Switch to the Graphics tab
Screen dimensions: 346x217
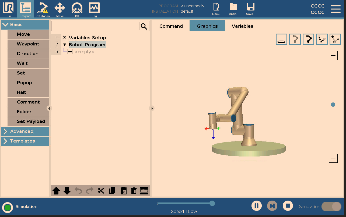207,26
